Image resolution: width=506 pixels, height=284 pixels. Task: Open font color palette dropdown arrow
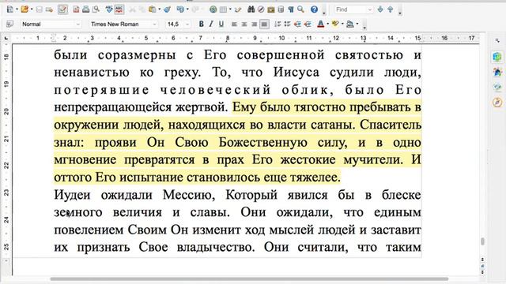tap(327, 24)
